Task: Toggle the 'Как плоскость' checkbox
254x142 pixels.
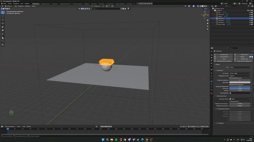Action: [230, 101]
